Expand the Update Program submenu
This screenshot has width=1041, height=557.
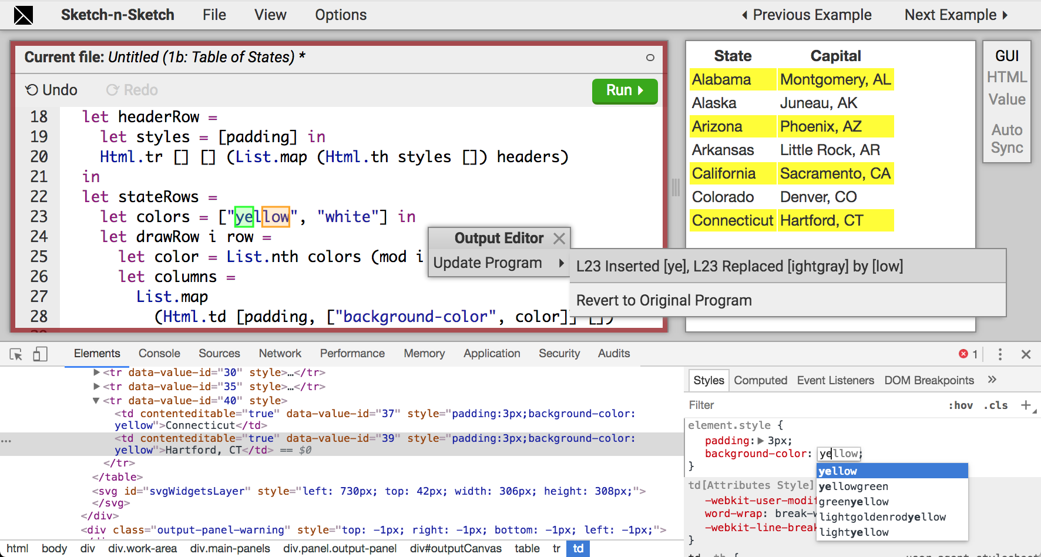499,263
